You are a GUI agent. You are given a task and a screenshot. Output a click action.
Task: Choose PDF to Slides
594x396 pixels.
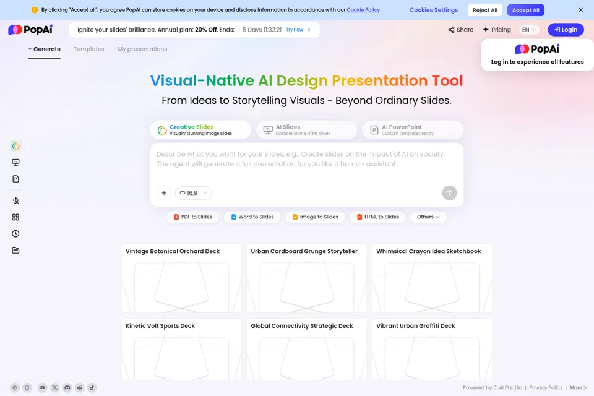193,217
